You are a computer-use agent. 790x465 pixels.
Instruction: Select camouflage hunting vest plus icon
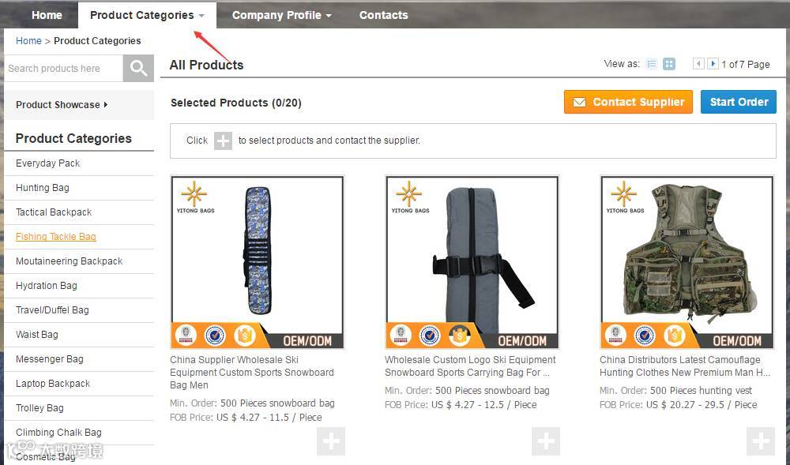[761, 441]
